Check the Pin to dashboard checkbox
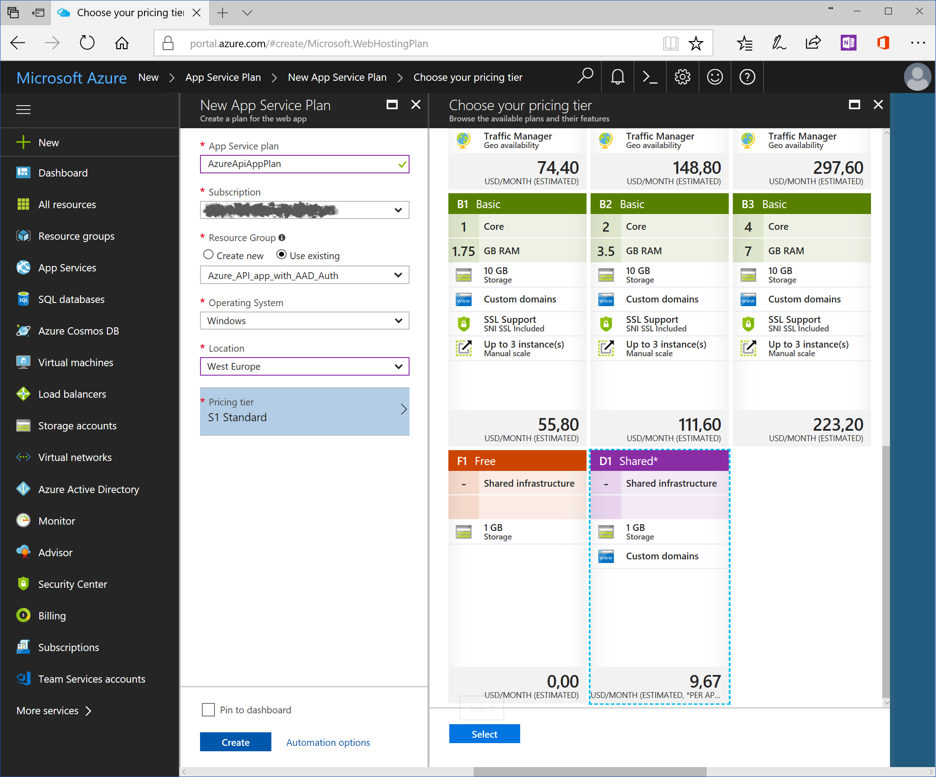Image resolution: width=936 pixels, height=777 pixels. tap(208, 710)
